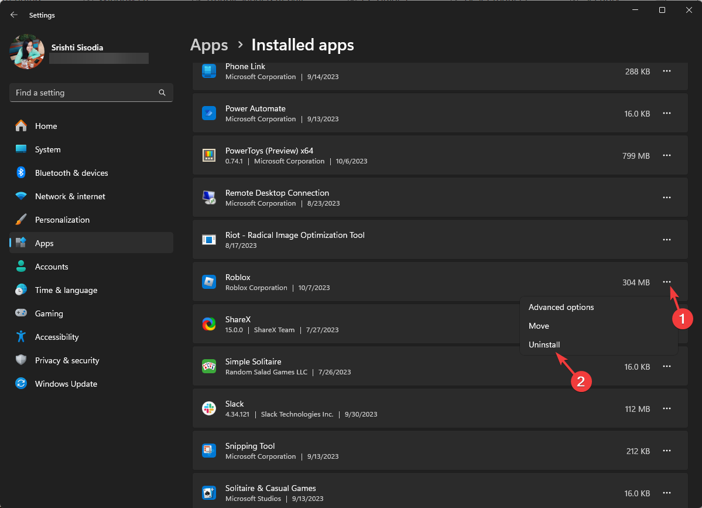Select Advanced options for Roblox
This screenshot has height=508, width=702.
[561, 306]
